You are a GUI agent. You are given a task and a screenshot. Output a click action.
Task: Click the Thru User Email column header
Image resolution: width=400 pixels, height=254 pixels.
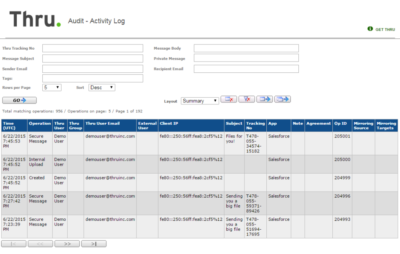110,126
